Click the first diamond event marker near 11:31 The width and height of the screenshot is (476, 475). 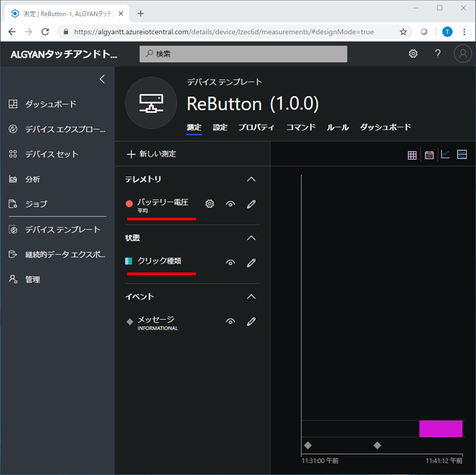(x=308, y=445)
